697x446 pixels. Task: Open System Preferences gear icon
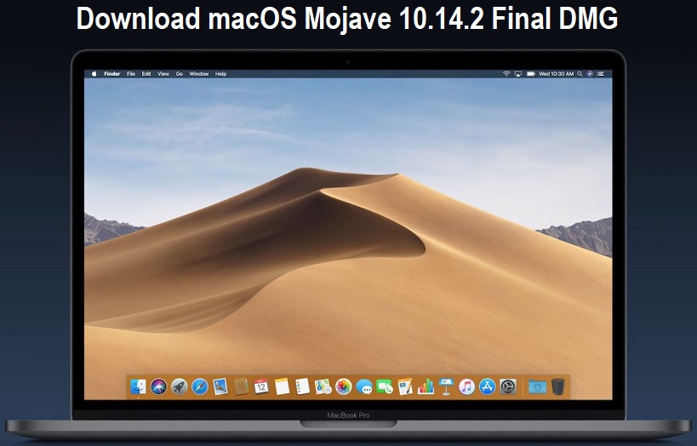(507, 386)
